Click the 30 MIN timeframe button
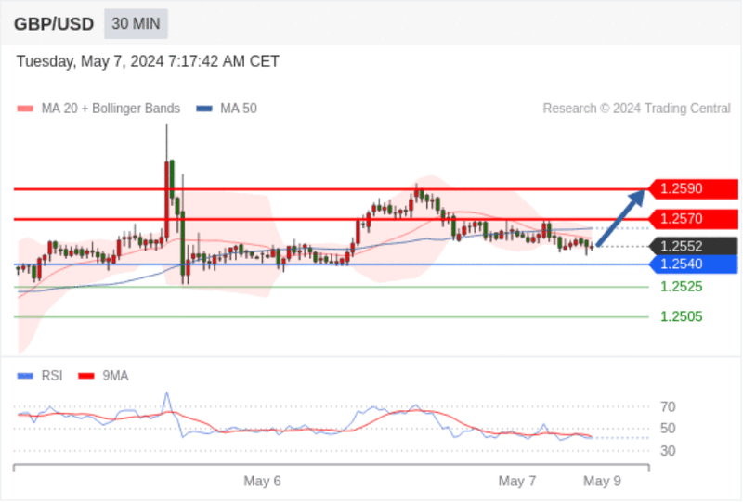This screenshot has width=743, height=502. coord(136,24)
